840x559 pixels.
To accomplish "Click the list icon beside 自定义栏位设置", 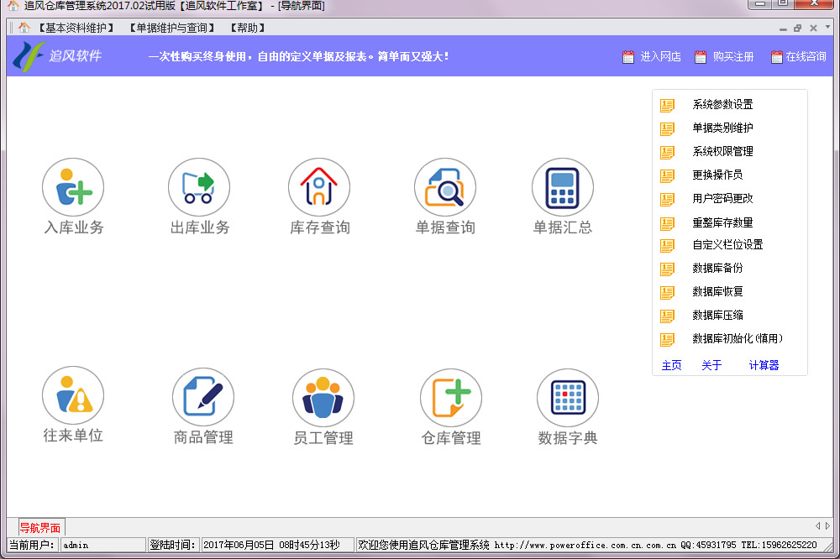I will [667, 245].
